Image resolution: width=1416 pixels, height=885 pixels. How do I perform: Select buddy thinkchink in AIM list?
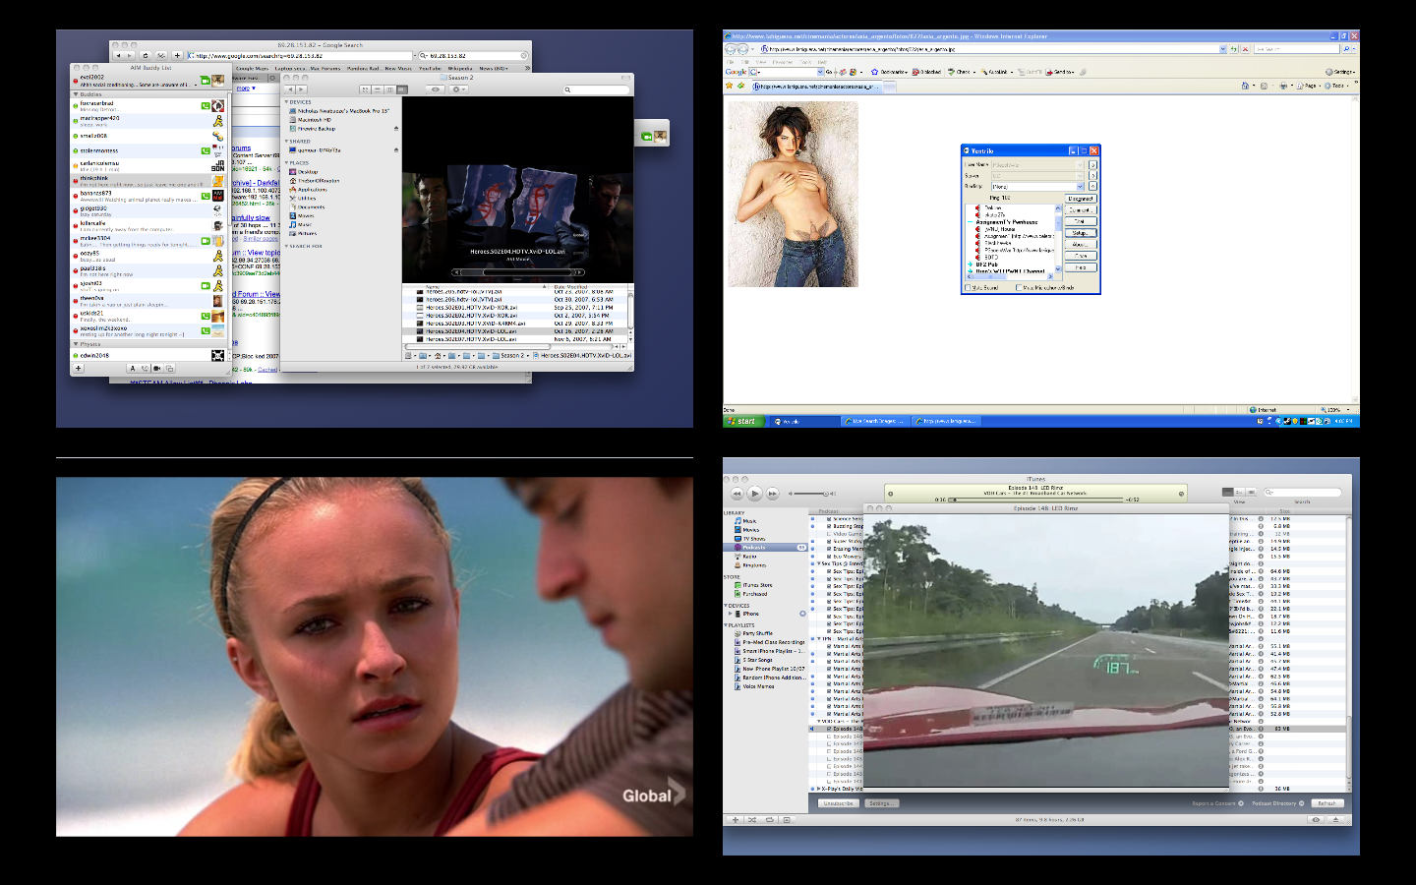tap(149, 180)
